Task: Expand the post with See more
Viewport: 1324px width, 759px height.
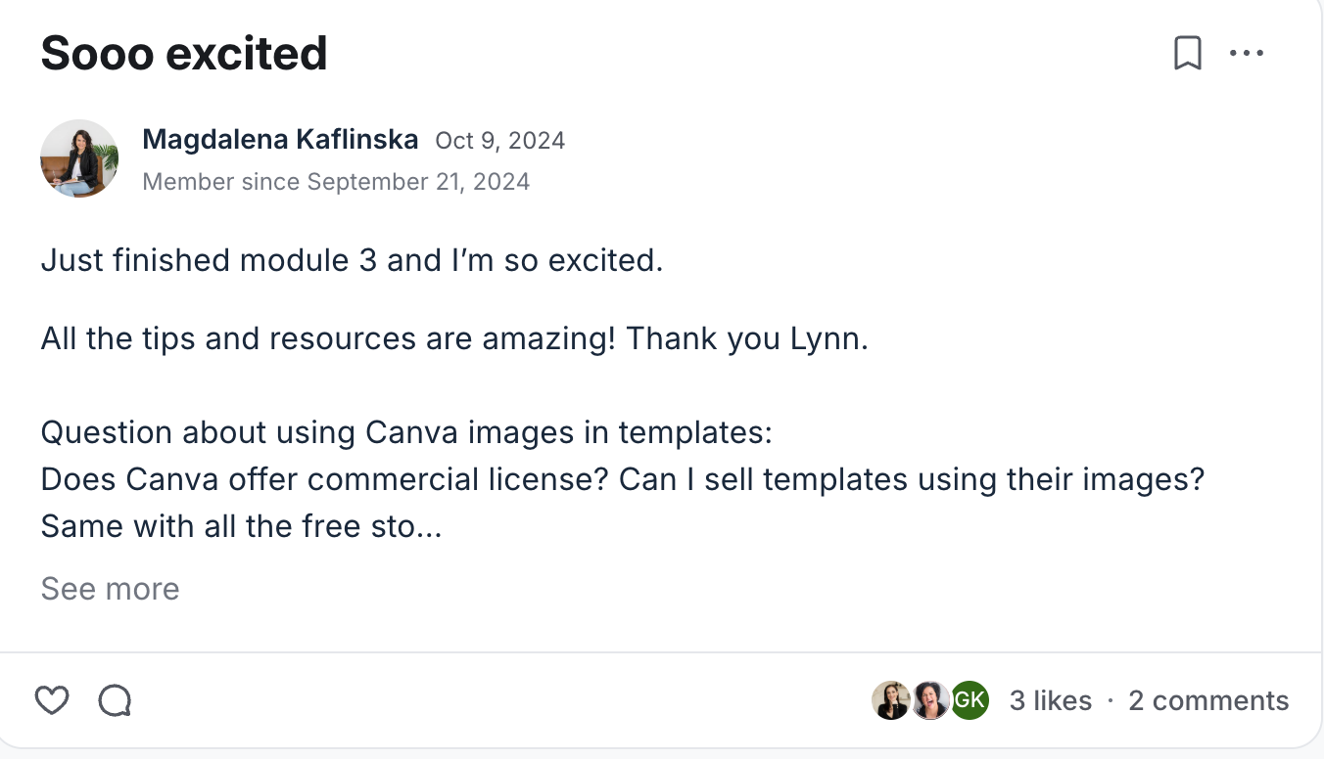Action: [x=110, y=589]
